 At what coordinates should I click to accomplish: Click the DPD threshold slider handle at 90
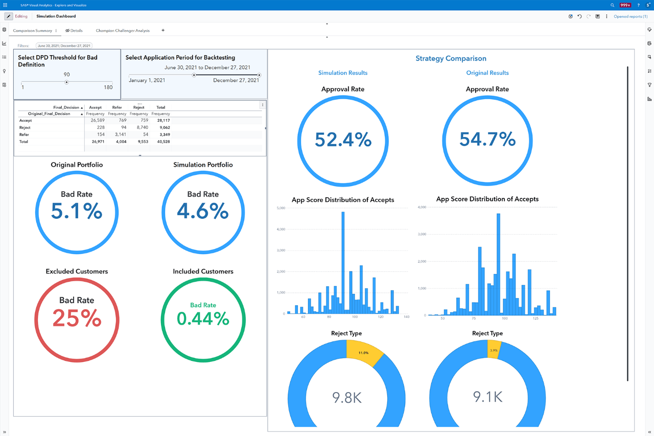point(66,82)
